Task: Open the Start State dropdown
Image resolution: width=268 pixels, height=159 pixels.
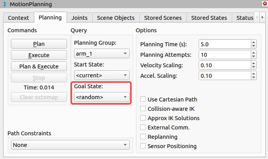Action: coord(102,75)
